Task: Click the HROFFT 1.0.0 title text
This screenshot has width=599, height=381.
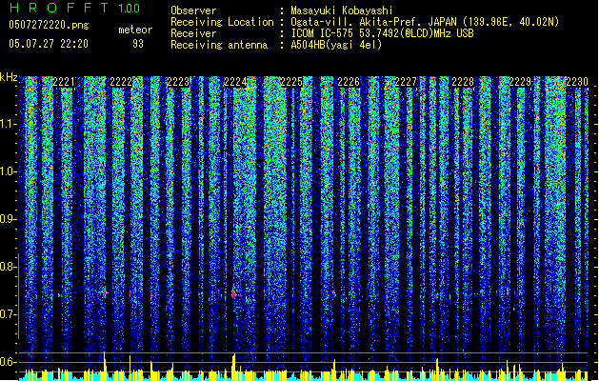Action: click(74, 8)
